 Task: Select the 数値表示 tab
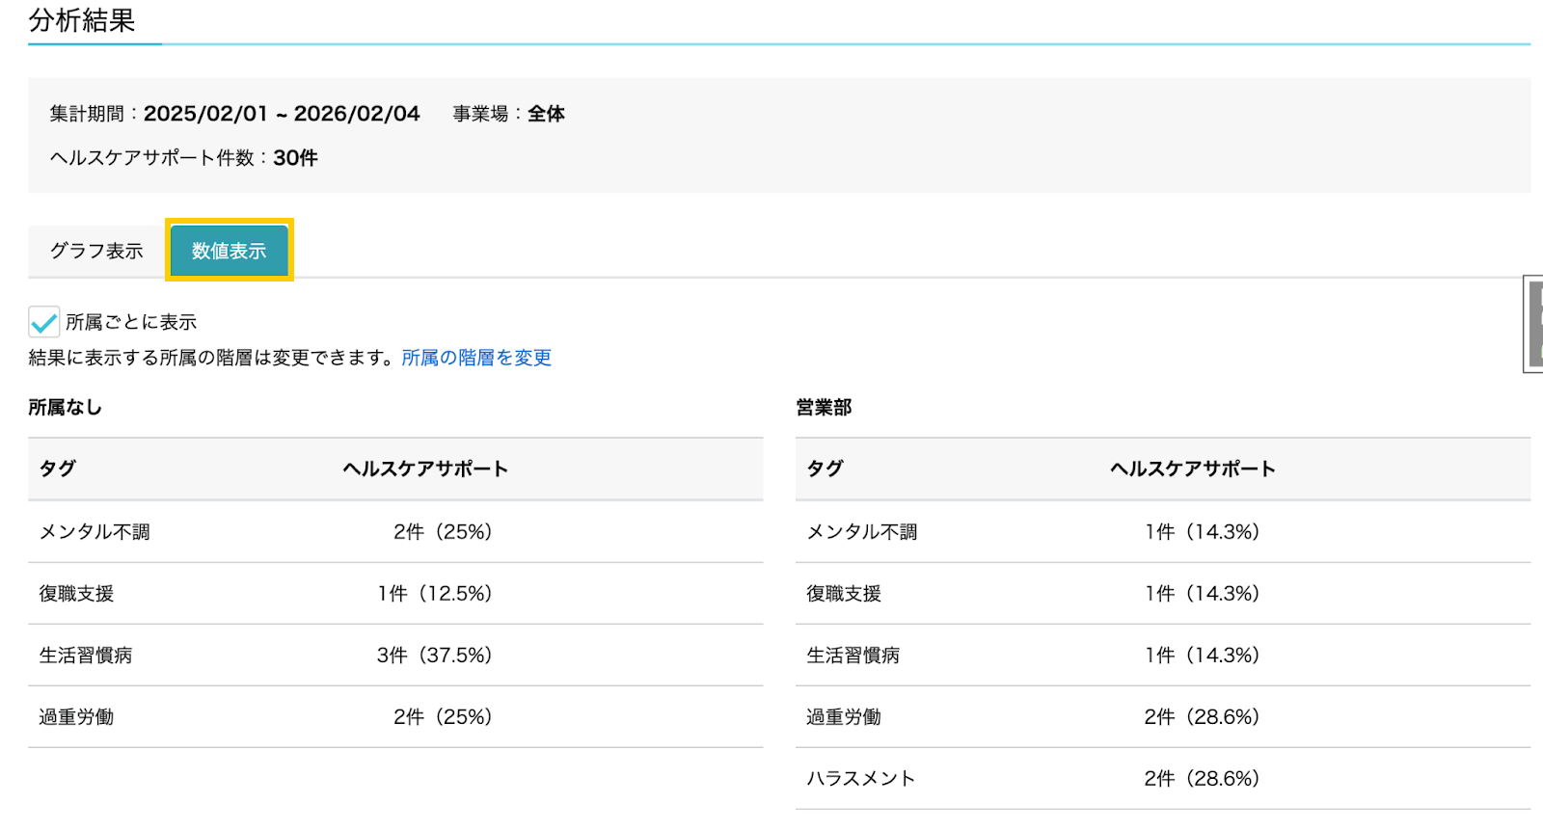coord(229,251)
